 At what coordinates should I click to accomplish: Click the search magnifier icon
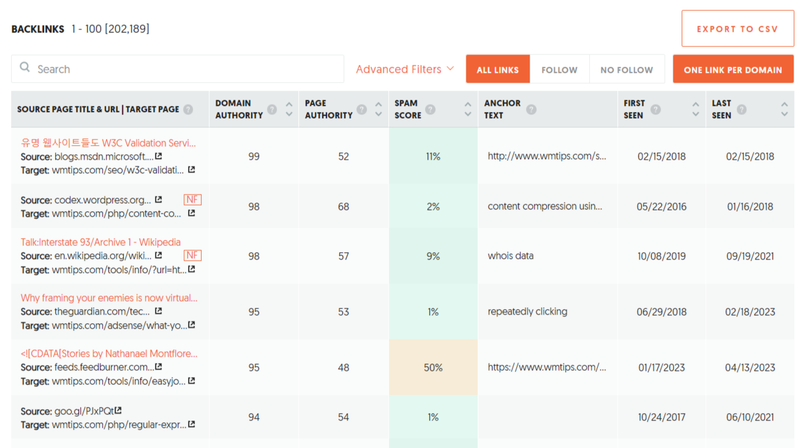24,69
